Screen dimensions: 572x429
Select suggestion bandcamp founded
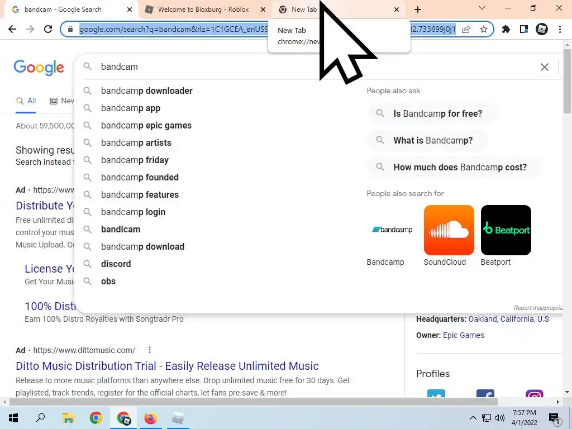click(x=140, y=177)
